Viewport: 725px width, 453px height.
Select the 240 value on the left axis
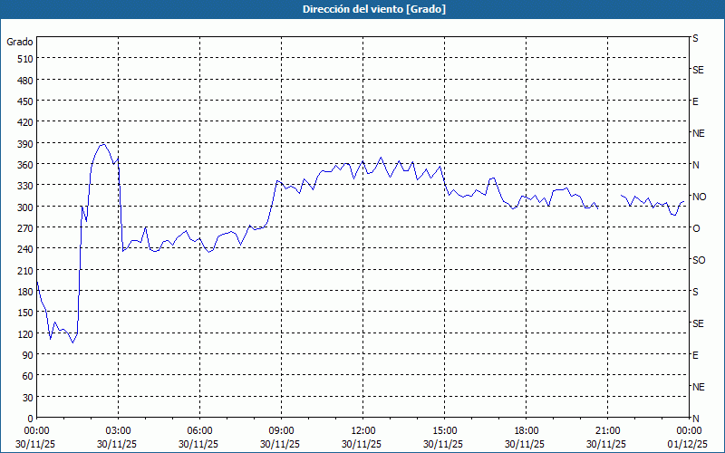[x=26, y=249]
